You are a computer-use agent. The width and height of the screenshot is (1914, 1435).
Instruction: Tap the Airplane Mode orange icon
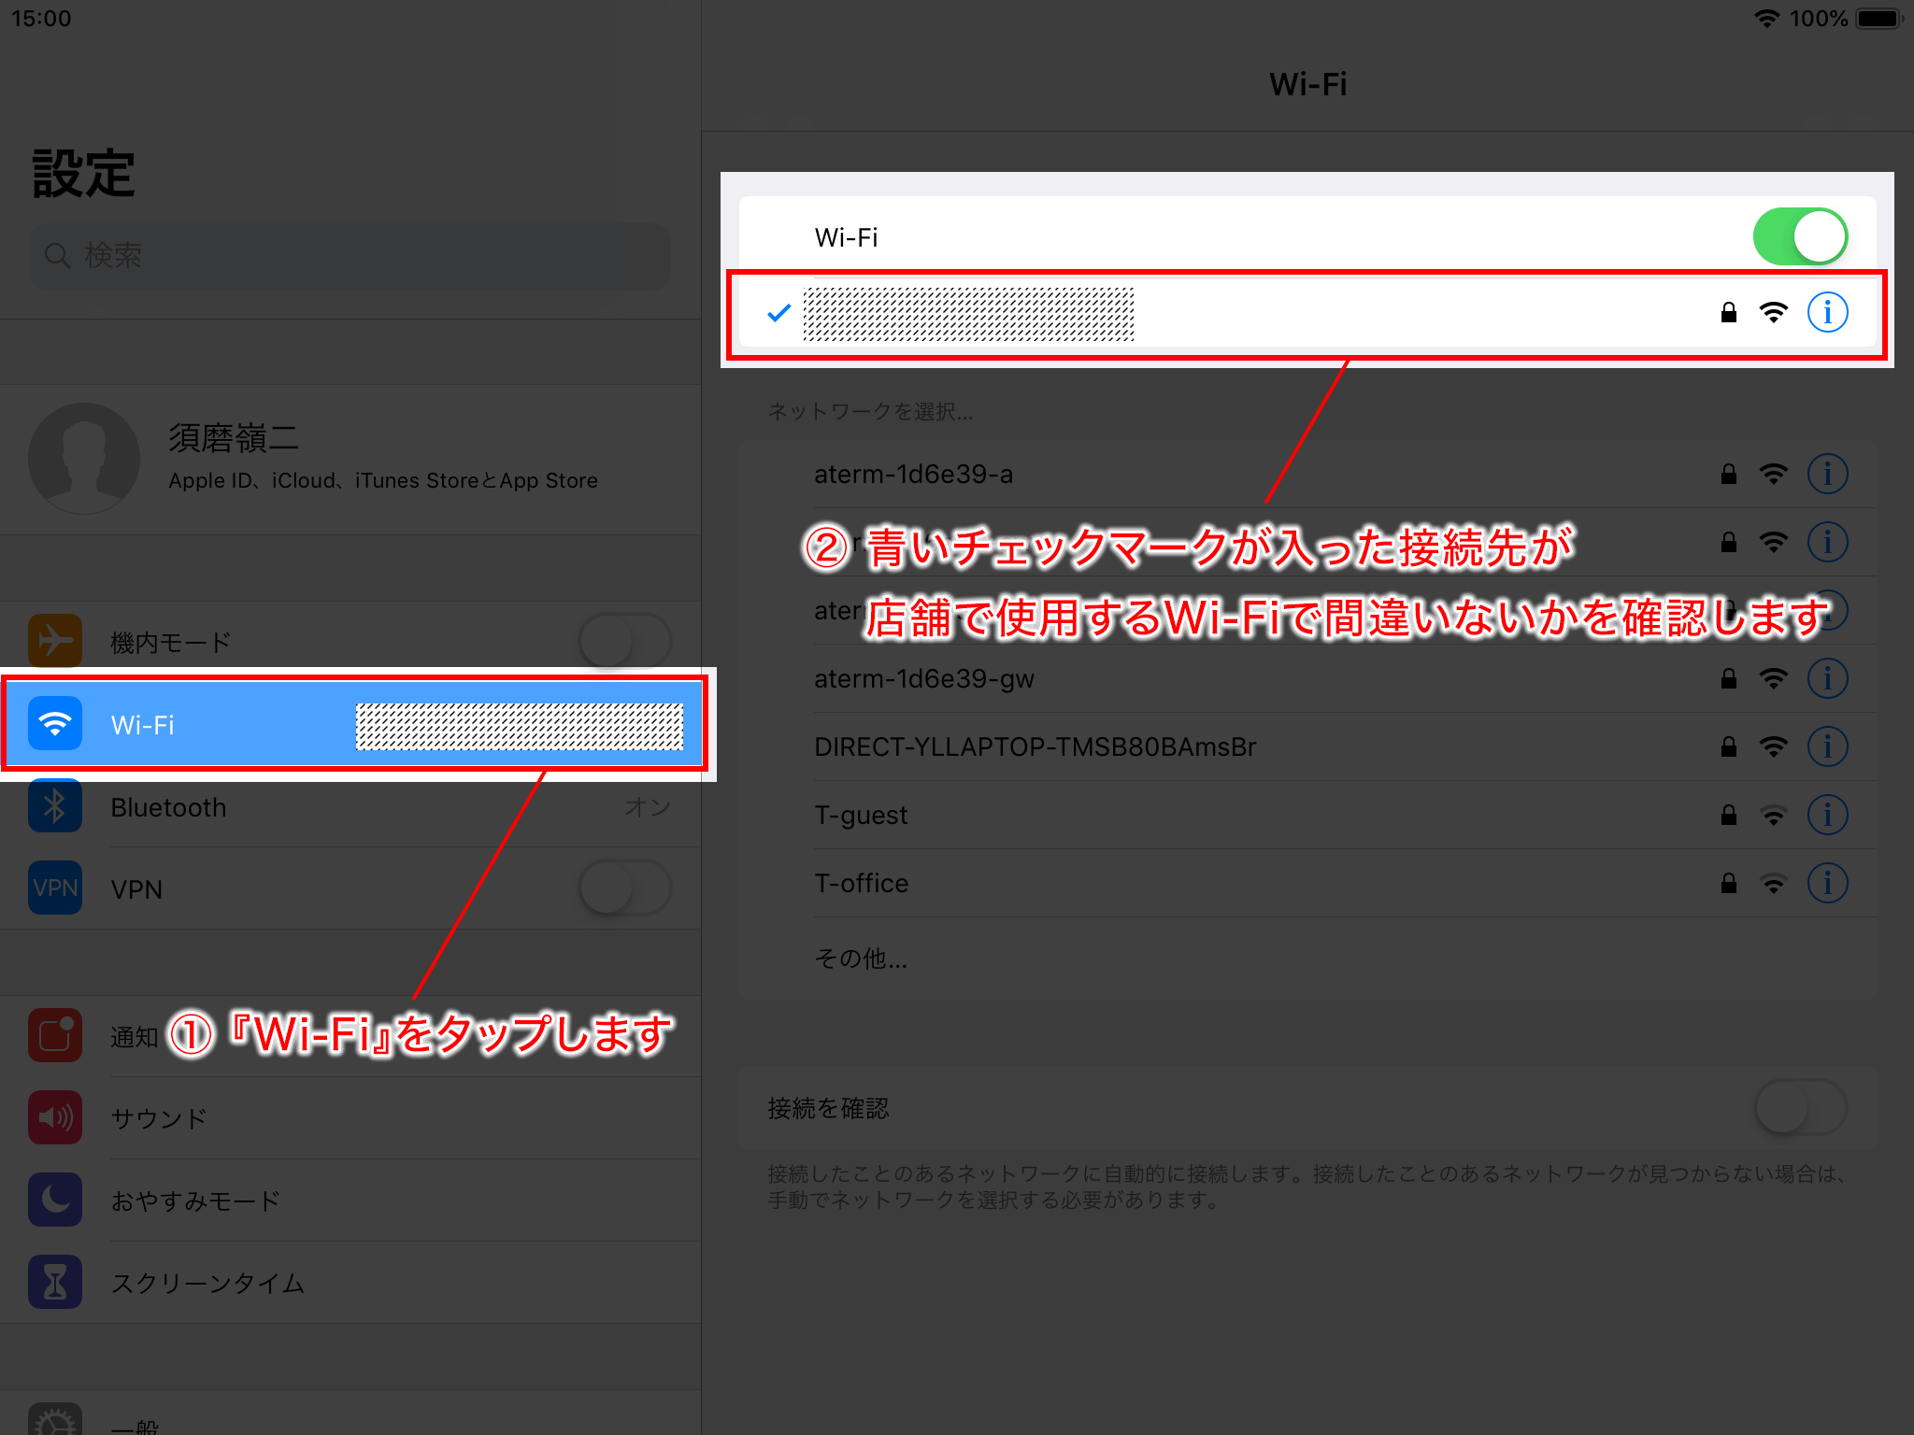coord(55,641)
